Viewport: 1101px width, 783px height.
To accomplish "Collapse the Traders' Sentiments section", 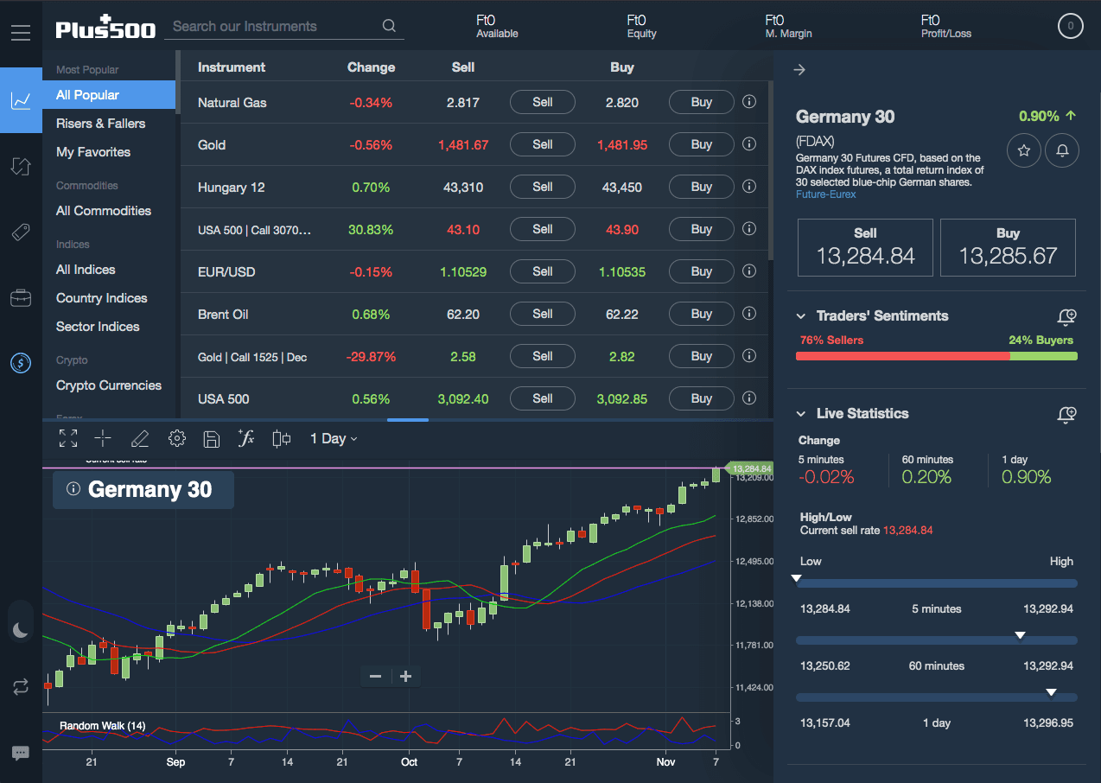I will (x=800, y=316).
